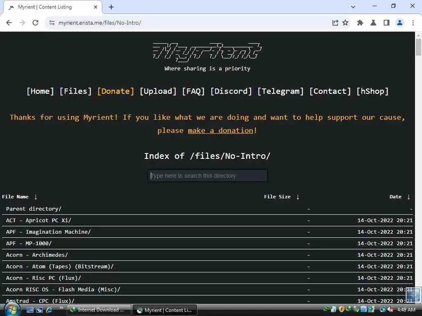This screenshot has height=316, width=422.
Task: Open a new browser tab
Action: 111,7
